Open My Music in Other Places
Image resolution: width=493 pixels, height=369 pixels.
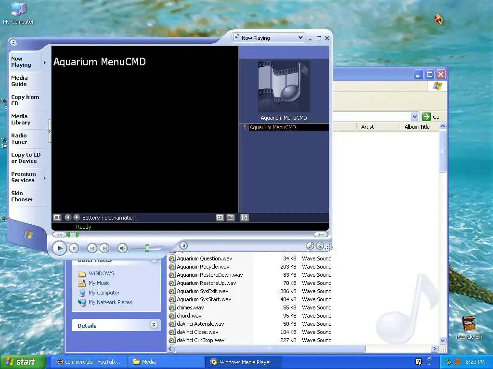pos(99,283)
